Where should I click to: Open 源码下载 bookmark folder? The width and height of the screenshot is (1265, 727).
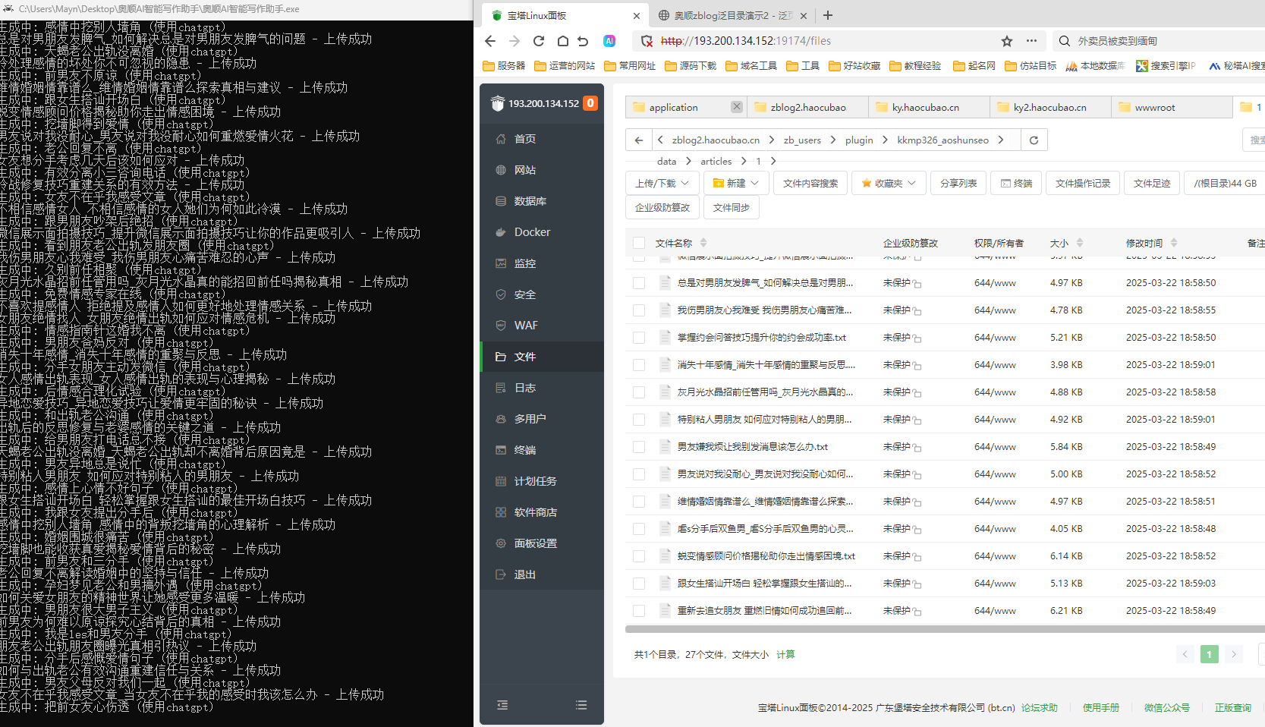coord(690,66)
